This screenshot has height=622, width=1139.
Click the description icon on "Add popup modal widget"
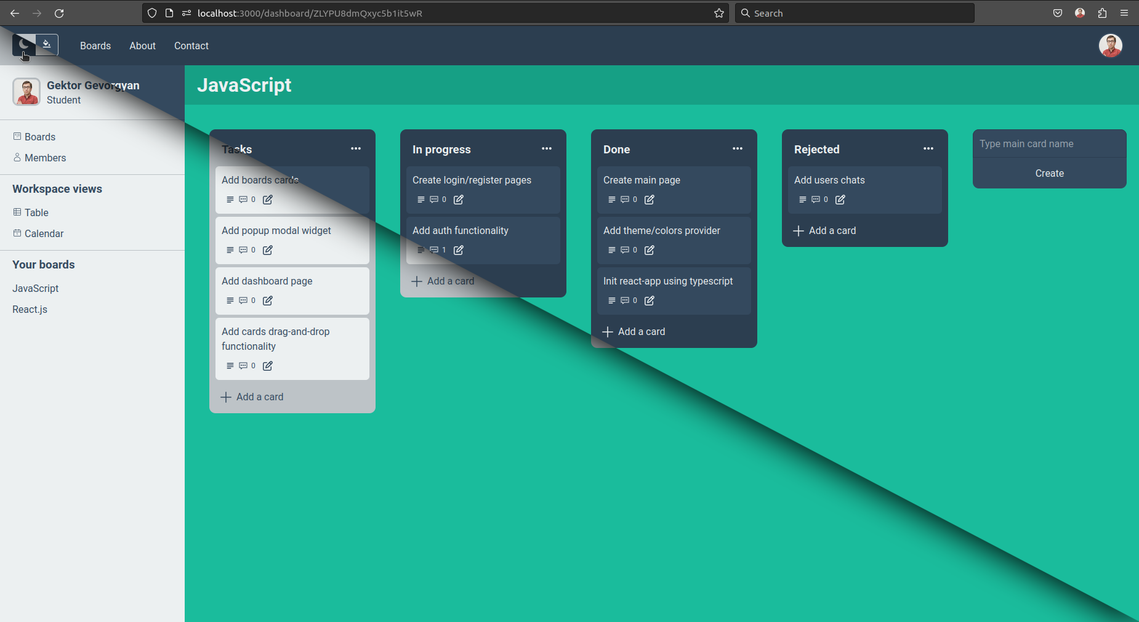[x=228, y=250]
